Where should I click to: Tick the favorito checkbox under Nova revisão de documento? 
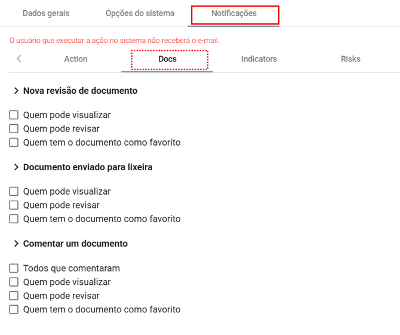point(14,143)
